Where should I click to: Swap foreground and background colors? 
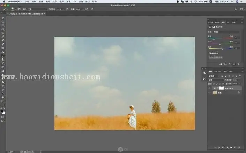(4, 108)
